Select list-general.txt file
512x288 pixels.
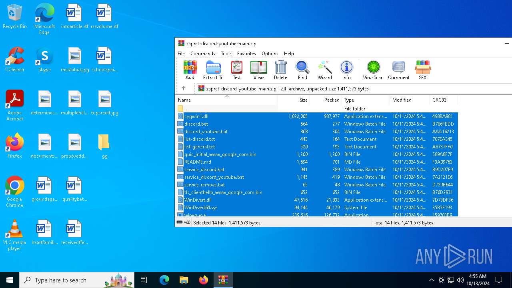(317, 146)
